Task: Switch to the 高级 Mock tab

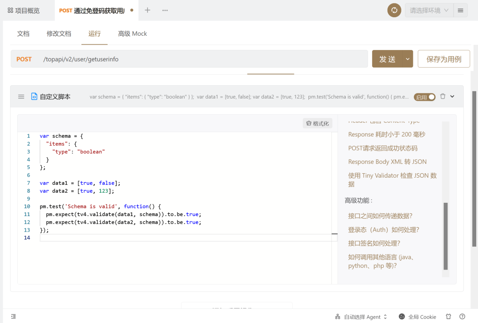Action: (x=132, y=33)
